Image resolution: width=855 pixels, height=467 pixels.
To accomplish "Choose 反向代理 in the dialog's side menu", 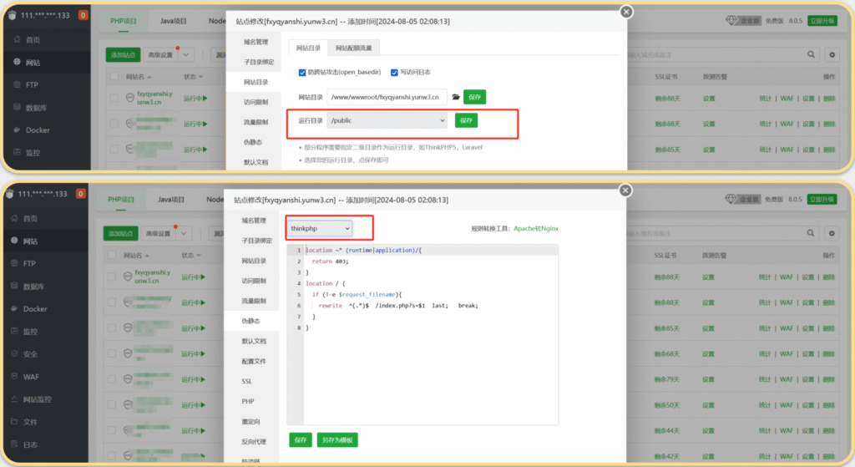I will pos(254,441).
